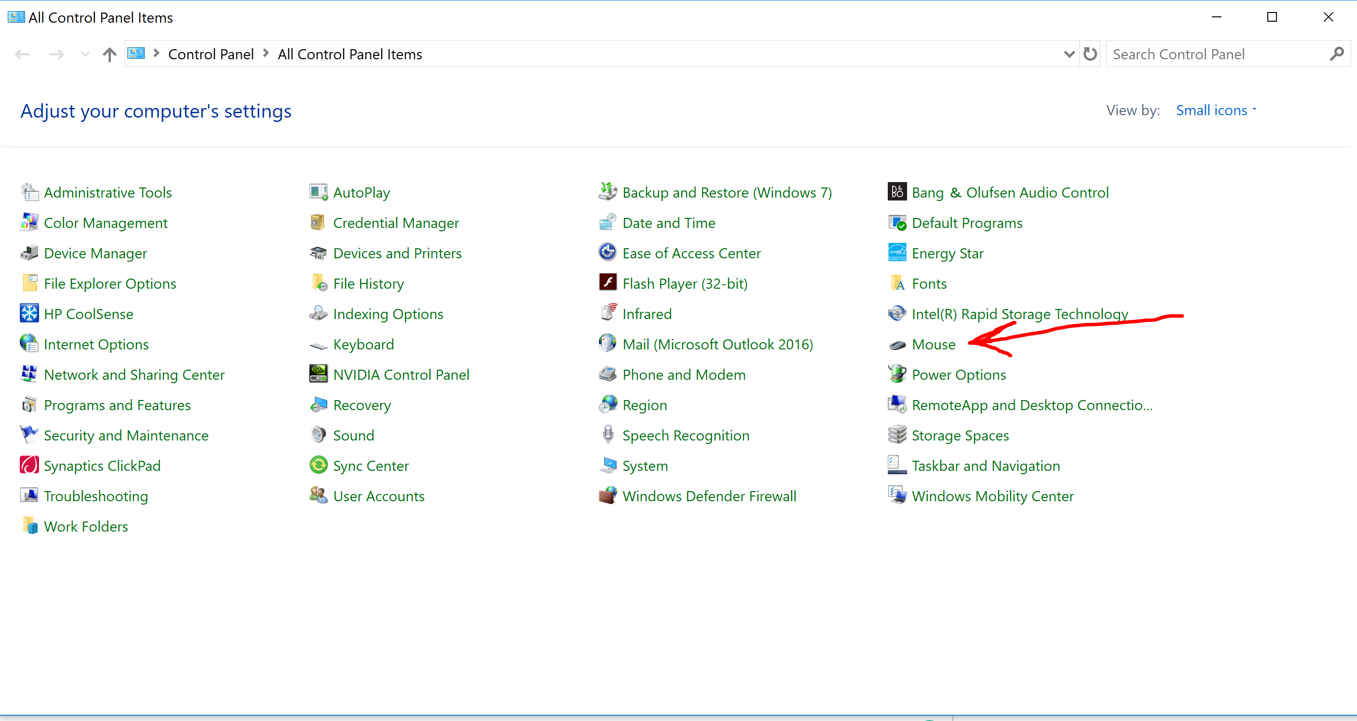Select Control Panel breadcrumb item
This screenshot has height=721, width=1357.
[211, 54]
